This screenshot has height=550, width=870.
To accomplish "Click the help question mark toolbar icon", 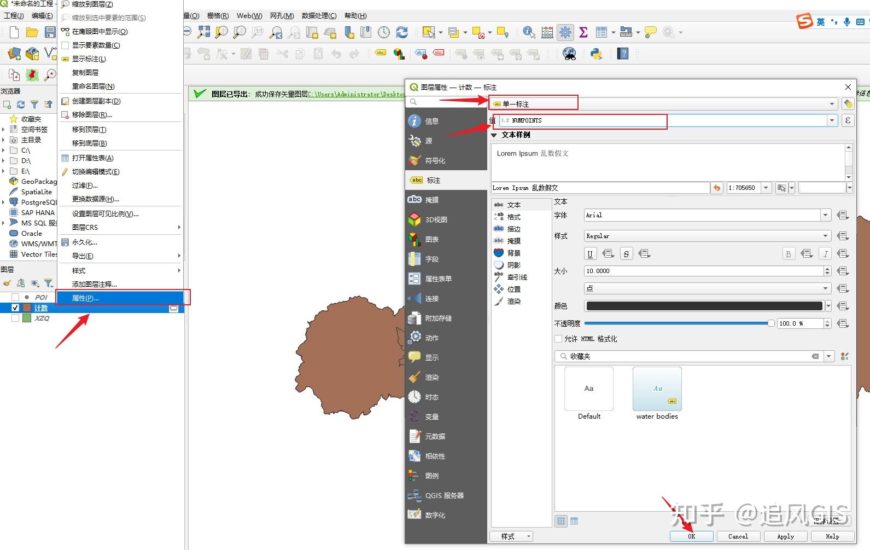I will (x=623, y=54).
